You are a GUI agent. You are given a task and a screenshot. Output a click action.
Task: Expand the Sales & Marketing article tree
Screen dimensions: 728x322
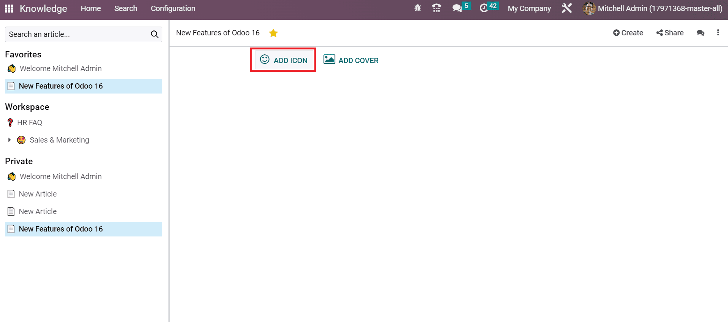[x=10, y=140]
